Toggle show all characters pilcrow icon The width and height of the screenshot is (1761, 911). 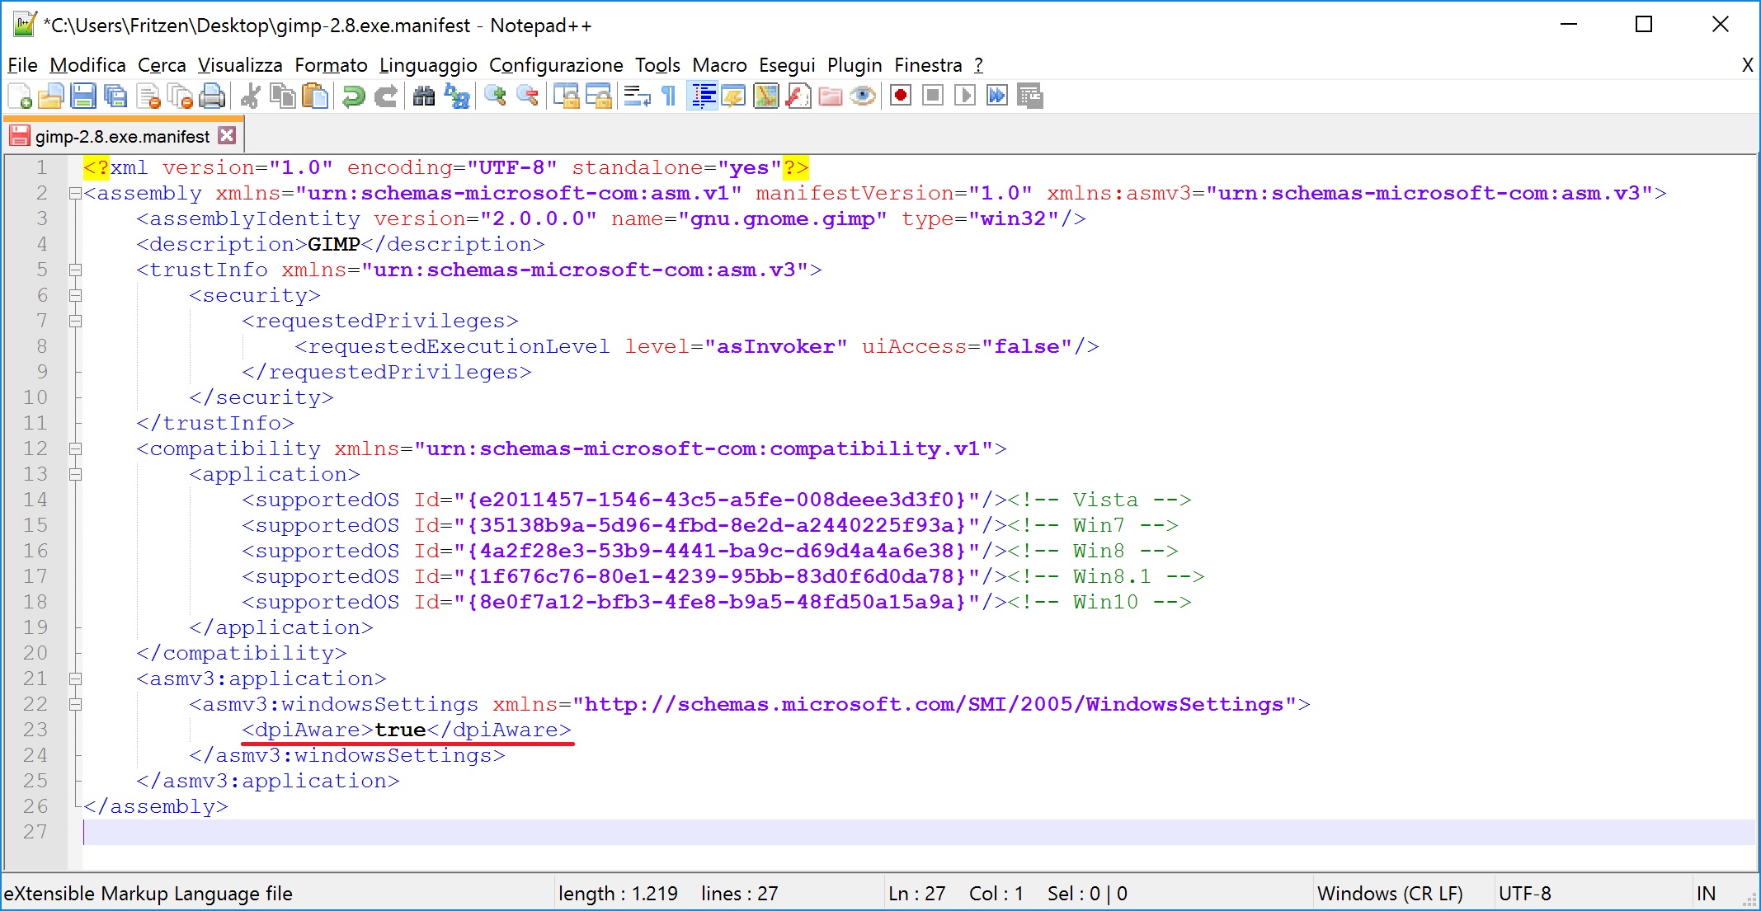[x=669, y=96]
